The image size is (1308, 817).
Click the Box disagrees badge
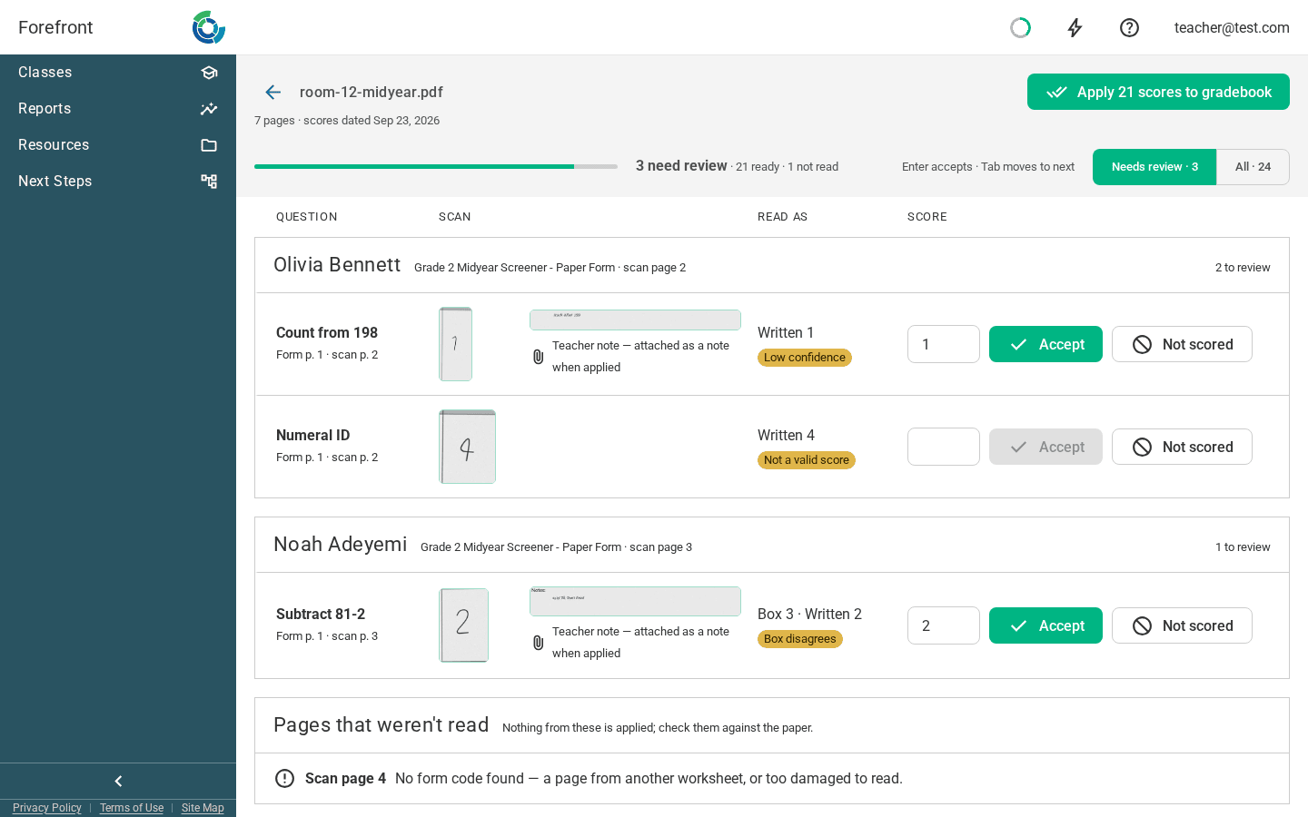tap(800, 639)
